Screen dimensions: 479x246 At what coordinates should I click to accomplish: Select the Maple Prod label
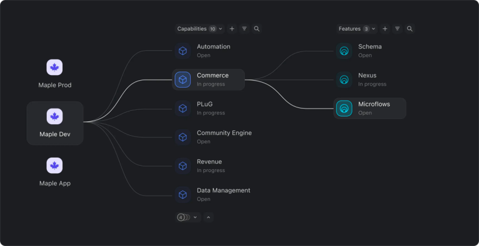pyautogui.click(x=55, y=85)
